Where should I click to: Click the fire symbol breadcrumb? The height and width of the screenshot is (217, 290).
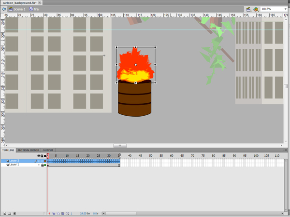[34, 9]
